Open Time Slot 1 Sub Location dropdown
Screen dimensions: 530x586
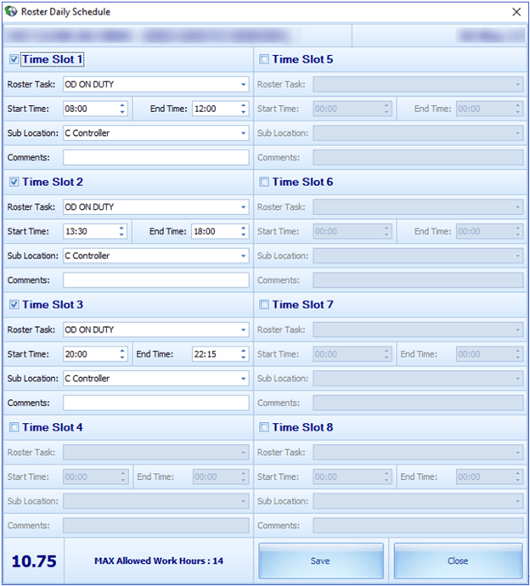pos(243,133)
